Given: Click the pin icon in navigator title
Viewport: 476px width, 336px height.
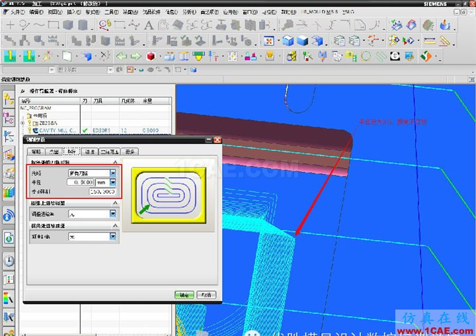Looking at the screenshot, I should click(22, 91).
